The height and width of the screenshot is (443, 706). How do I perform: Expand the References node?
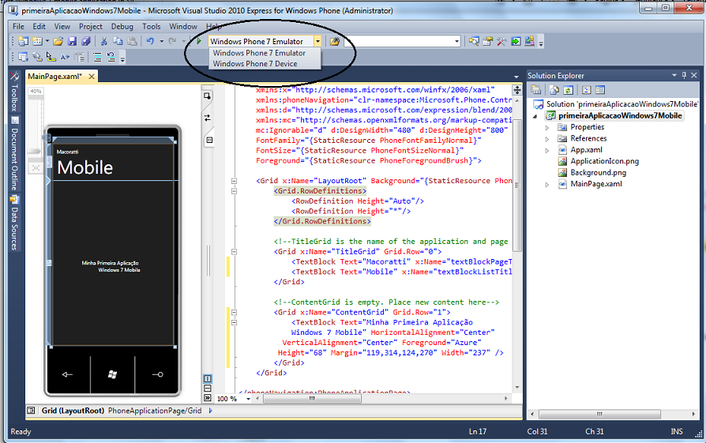tap(547, 139)
